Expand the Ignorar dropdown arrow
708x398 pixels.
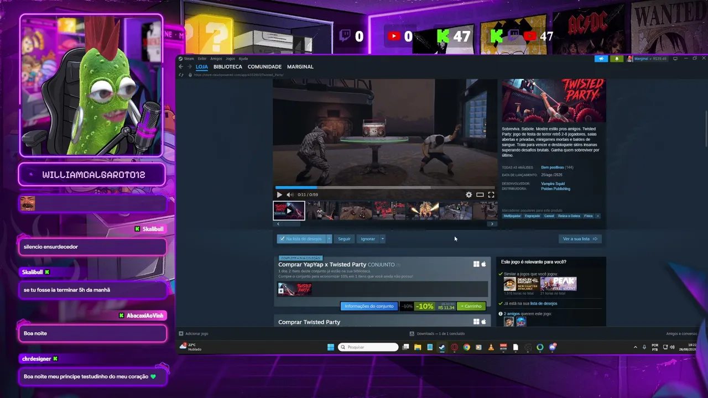pyautogui.click(x=382, y=239)
